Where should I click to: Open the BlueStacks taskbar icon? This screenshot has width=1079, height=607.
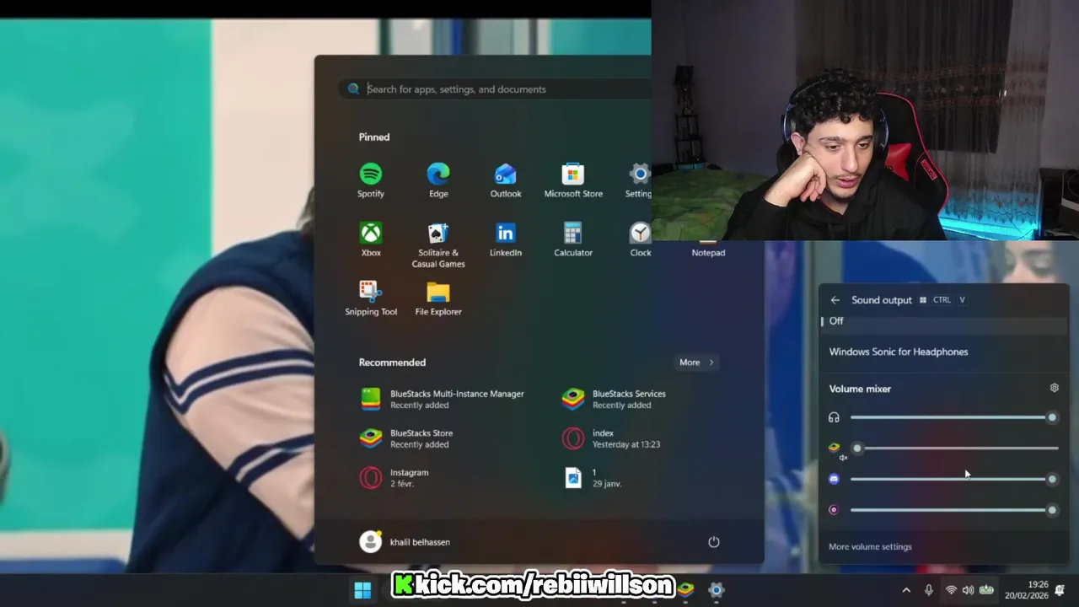point(686,590)
